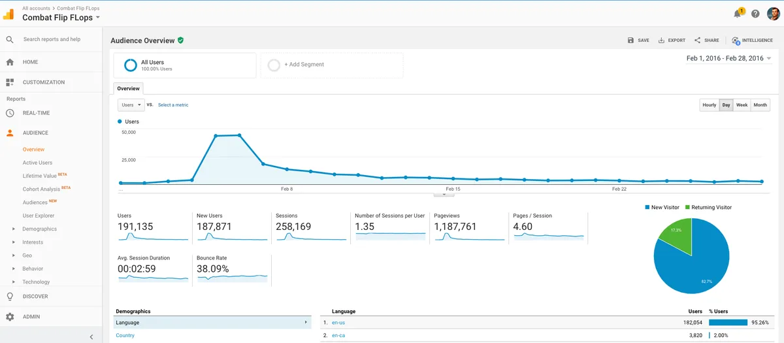Open the help question mark icon
This screenshot has height=343, width=784.
point(755,14)
